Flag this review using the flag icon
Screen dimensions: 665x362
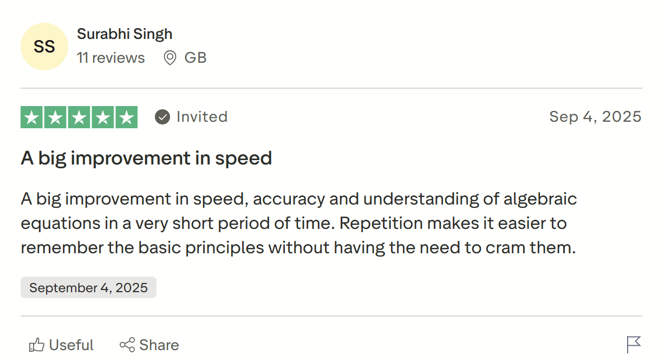634,344
